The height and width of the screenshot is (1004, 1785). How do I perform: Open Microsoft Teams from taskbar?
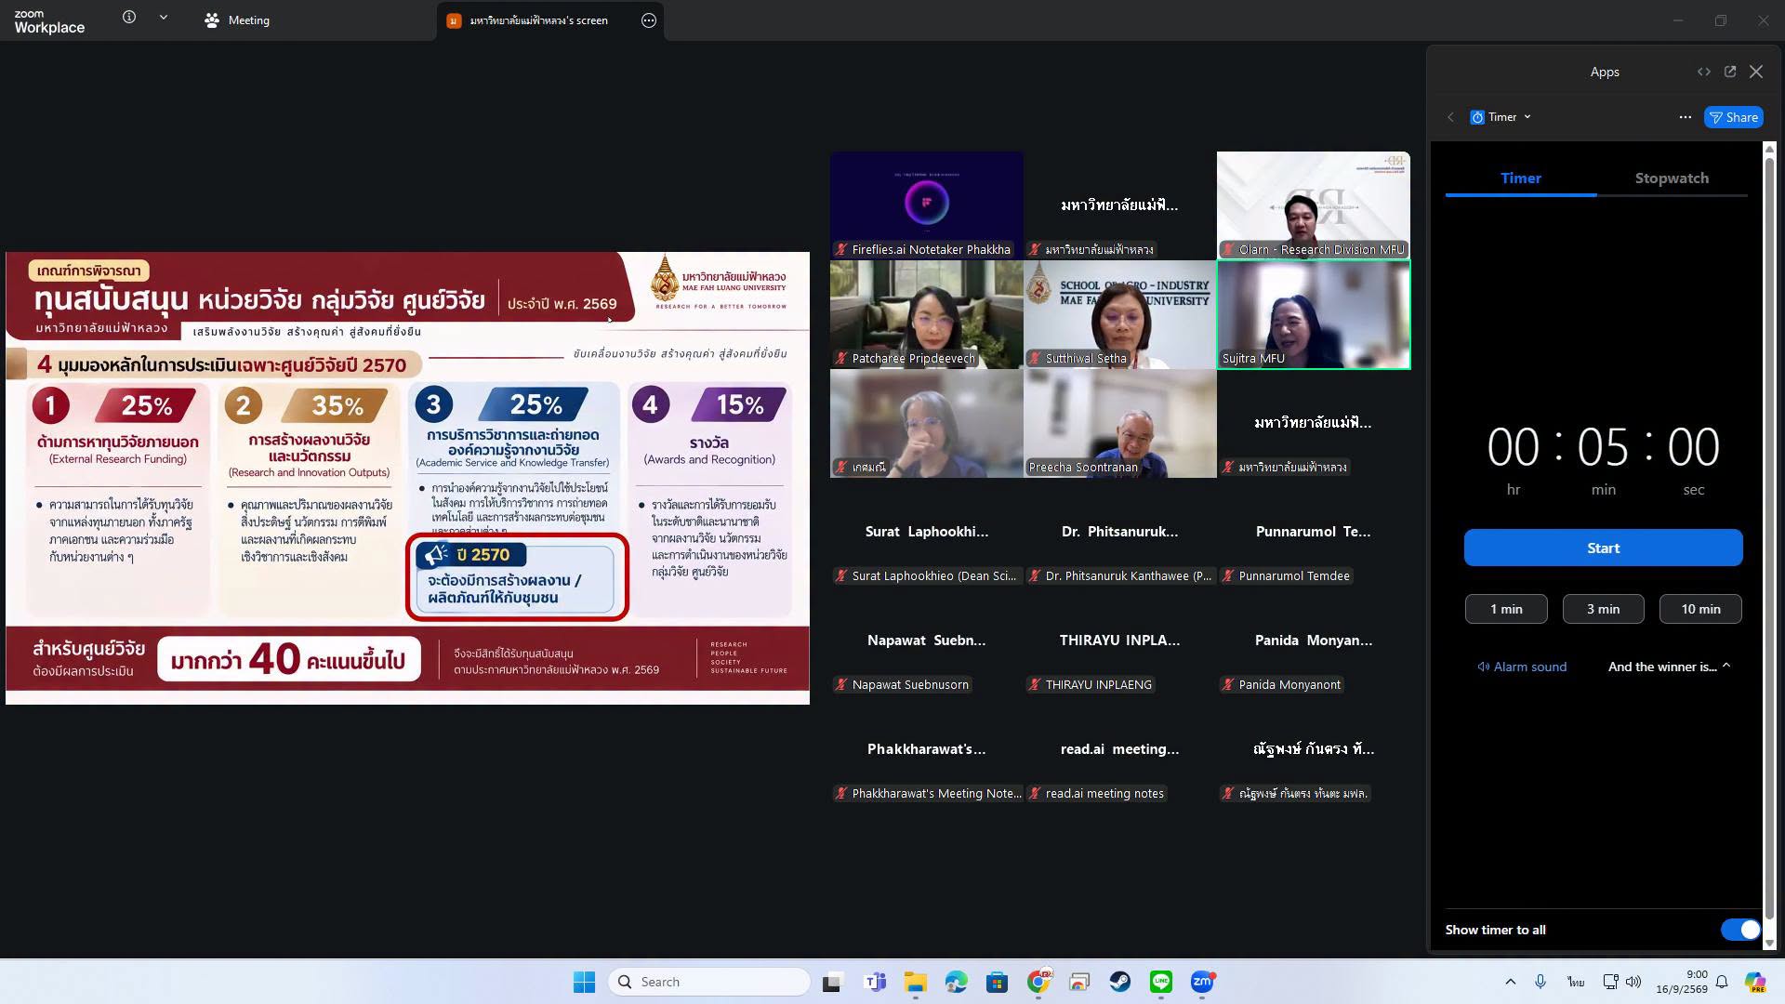pyautogui.click(x=875, y=982)
